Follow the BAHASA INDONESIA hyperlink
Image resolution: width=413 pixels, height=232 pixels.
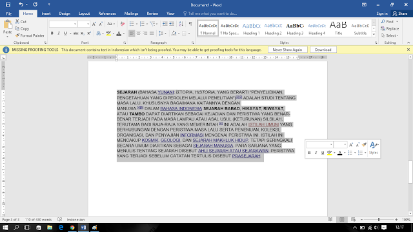[x=181, y=108]
